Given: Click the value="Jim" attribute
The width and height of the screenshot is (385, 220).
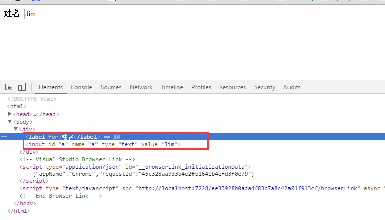Looking at the screenshot, I should [159, 144].
